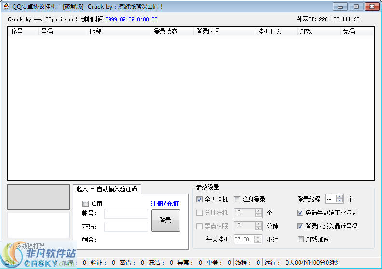Click the 外网IP: 220.160.111.22 text
This screenshot has width=382, height=269.
[x=328, y=19]
